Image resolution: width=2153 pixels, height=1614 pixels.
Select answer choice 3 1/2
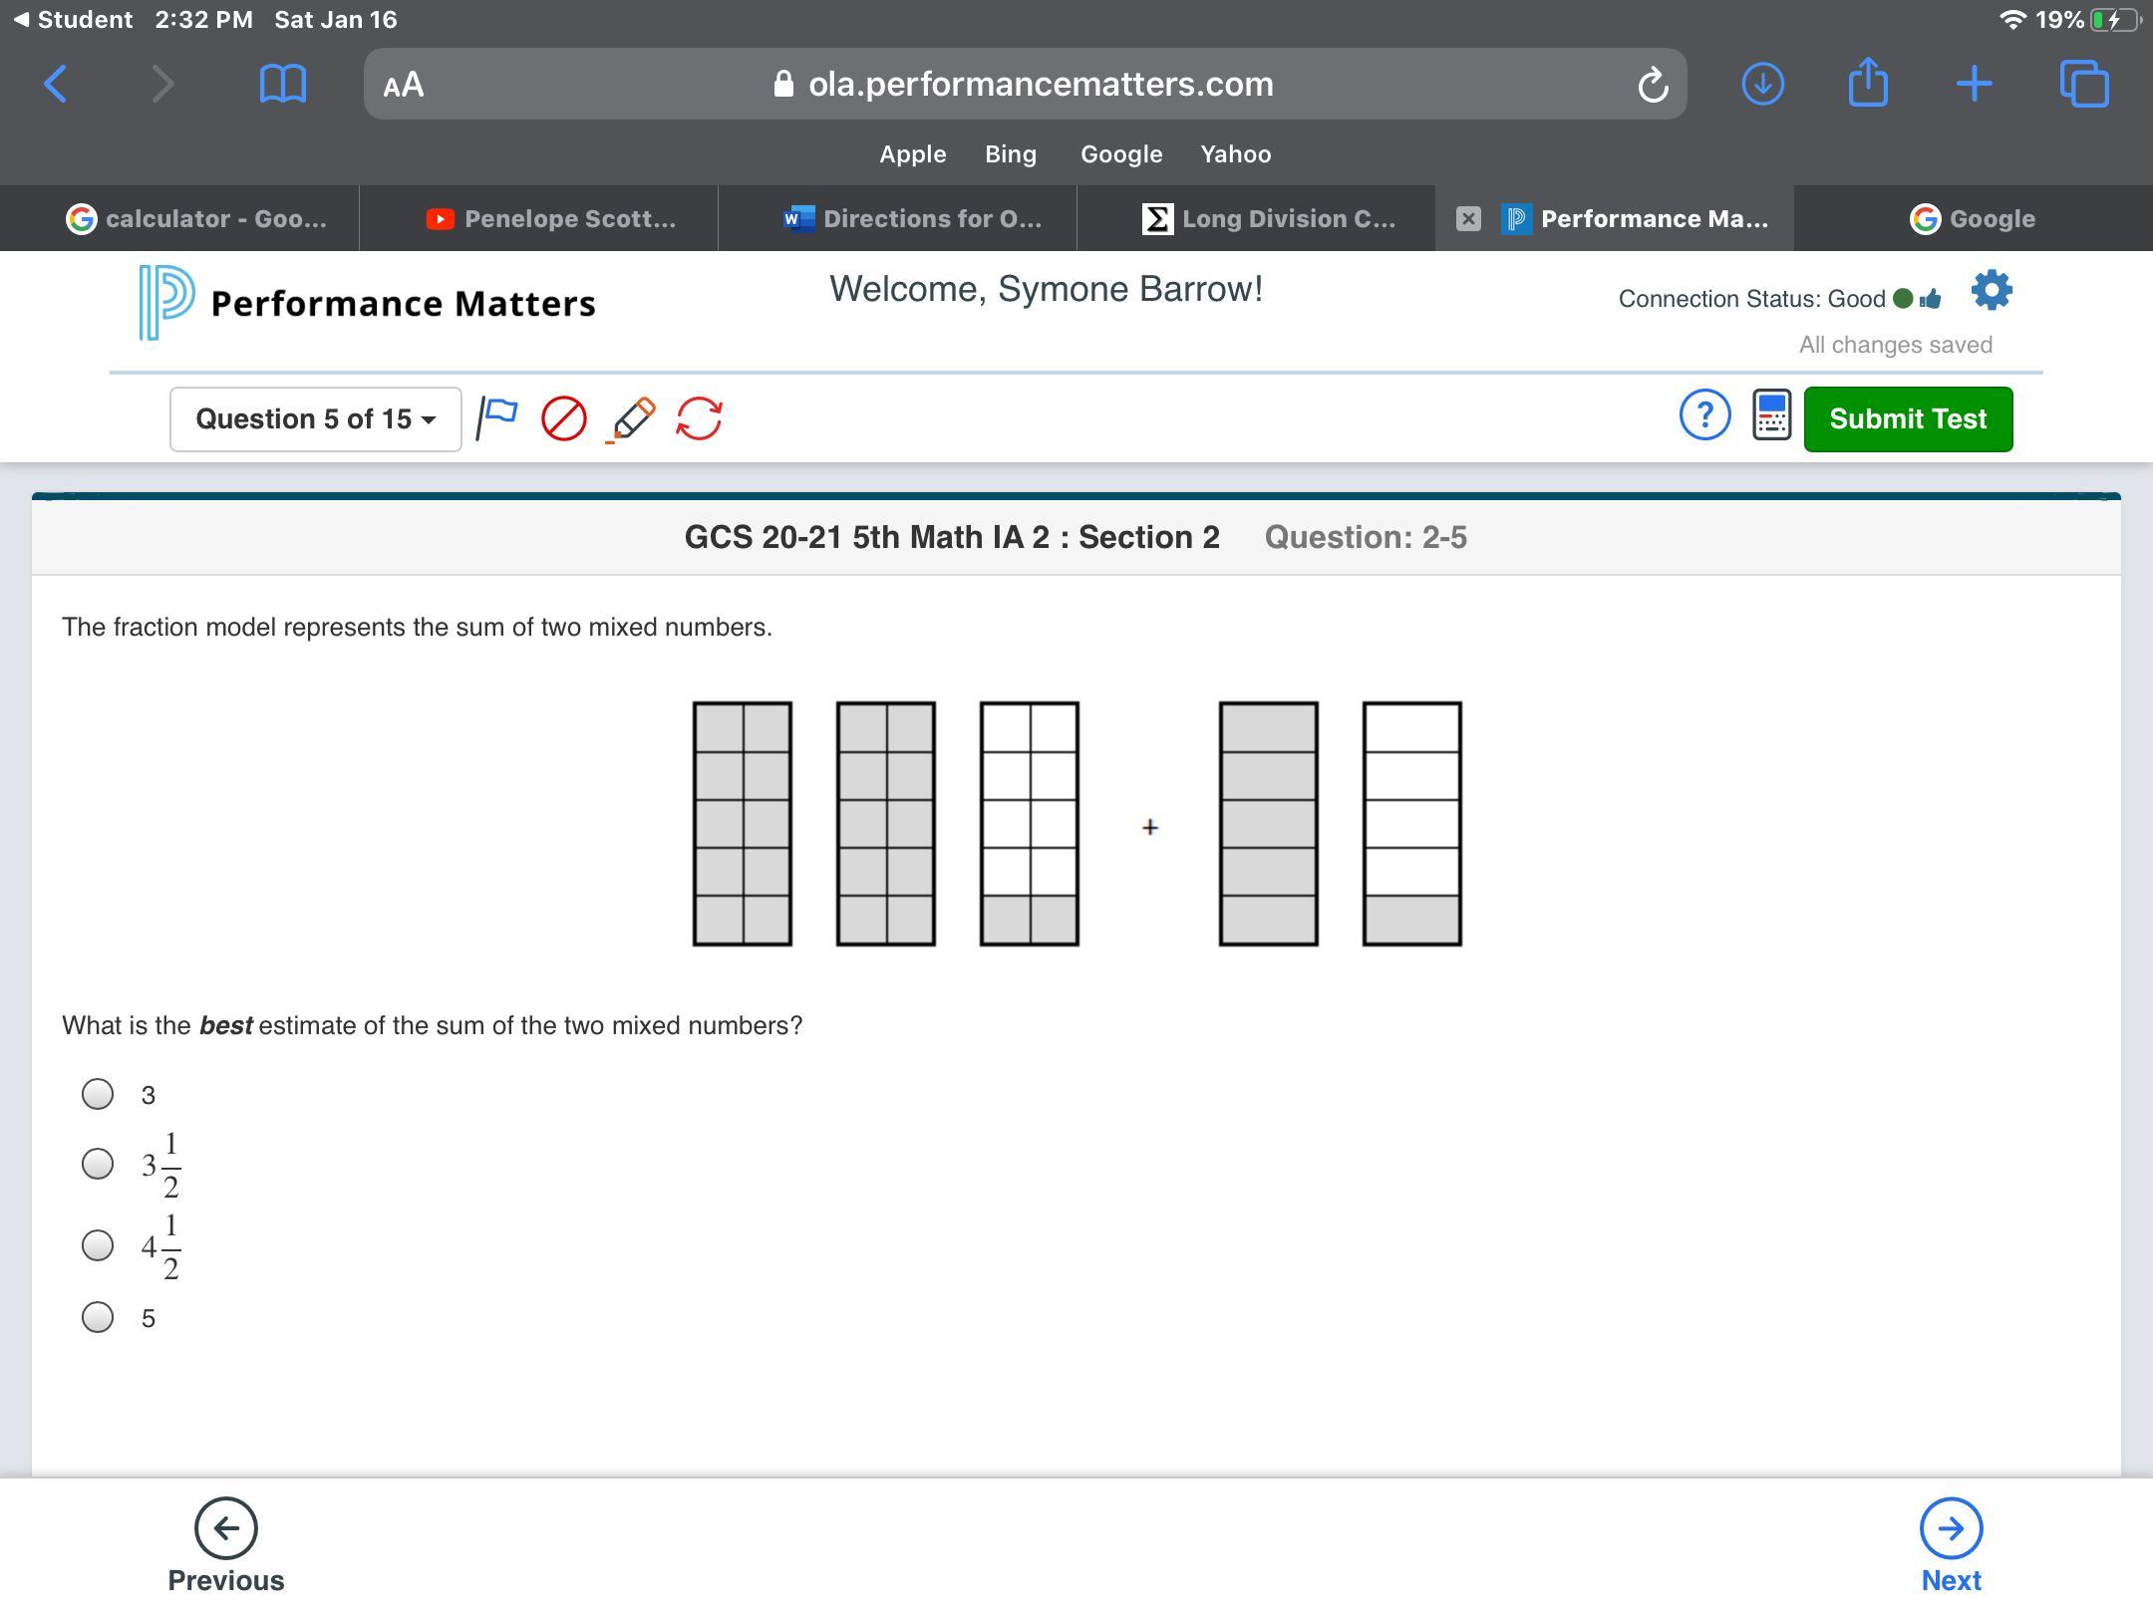[98, 1164]
